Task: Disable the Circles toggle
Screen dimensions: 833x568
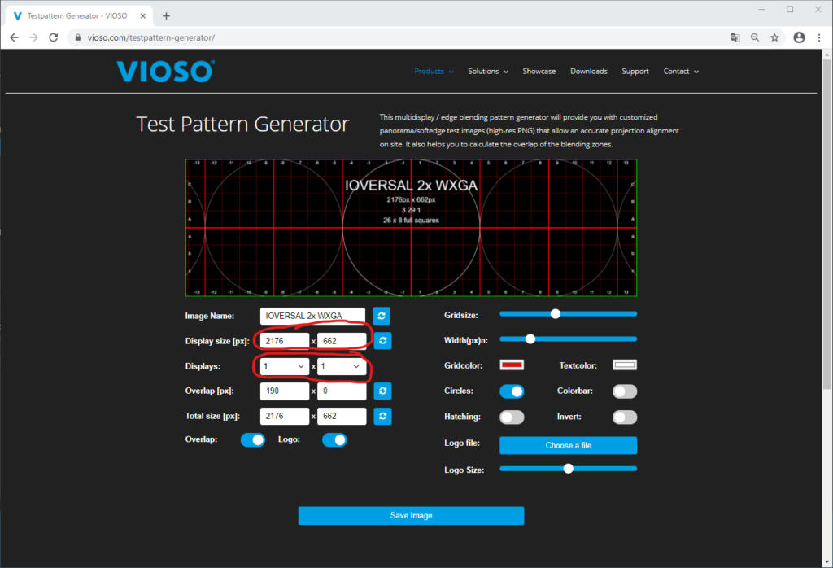Action: click(512, 391)
